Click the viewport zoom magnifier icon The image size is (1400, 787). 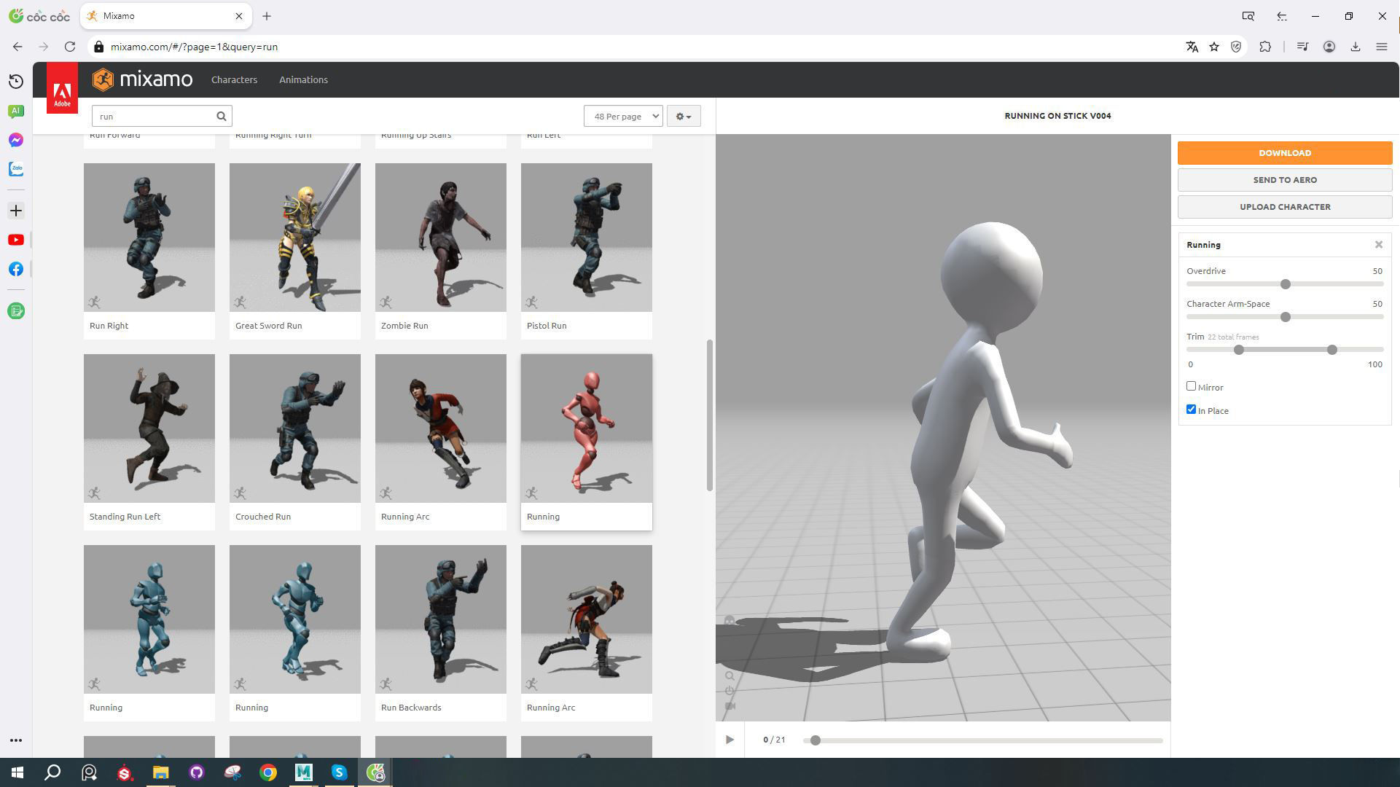[730, 676]
